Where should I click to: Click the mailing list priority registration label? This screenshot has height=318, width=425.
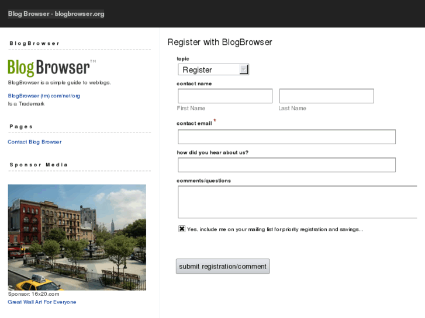tap(275, 229)
